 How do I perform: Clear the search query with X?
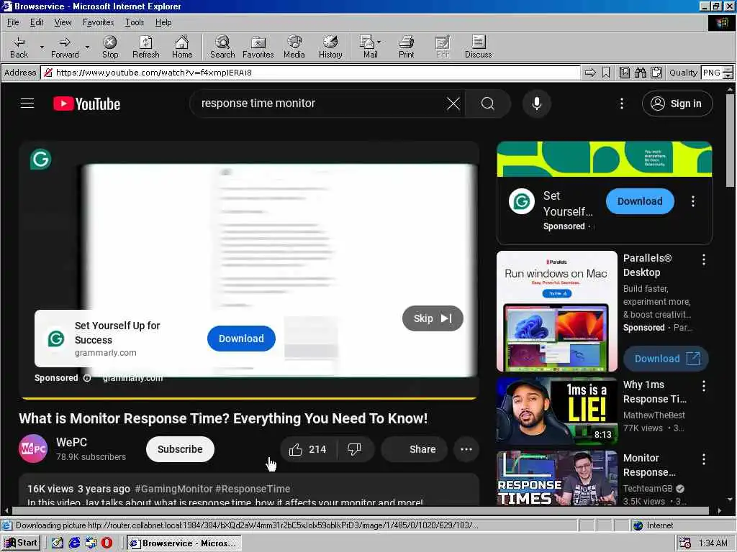pyautogui.click(x=453, y=103)
